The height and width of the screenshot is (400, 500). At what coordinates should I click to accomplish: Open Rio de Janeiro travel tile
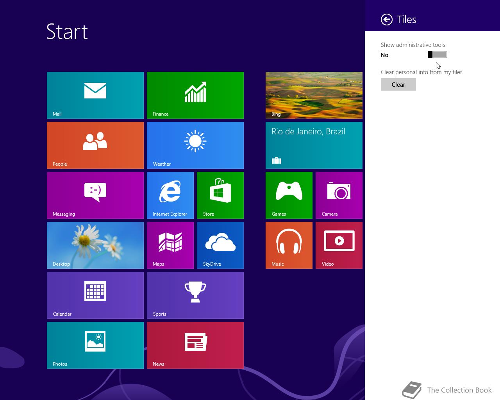click(x=314, y=145)
